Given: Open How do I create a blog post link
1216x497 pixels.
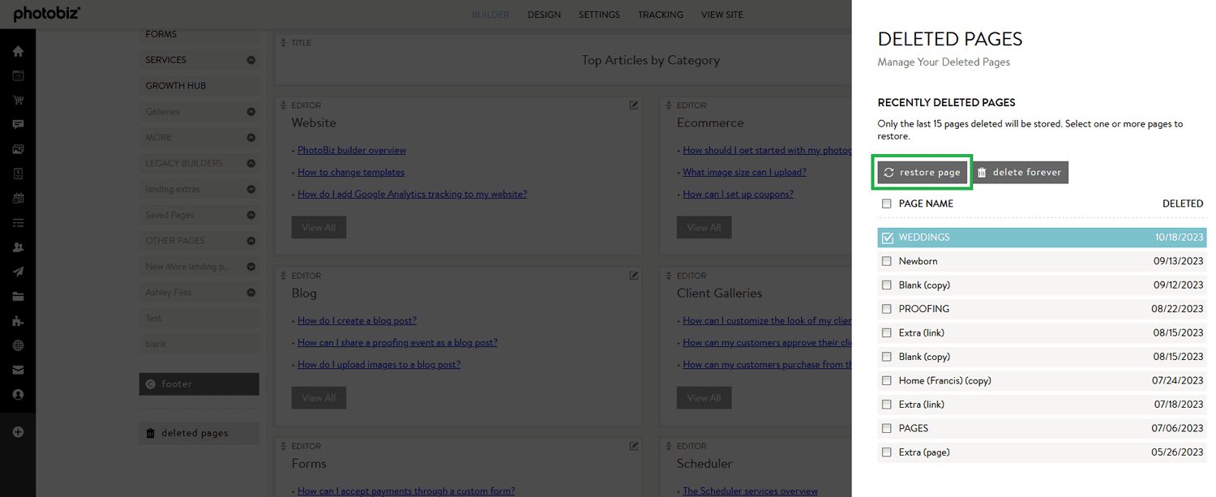Looking at the screenshot, I should coord(357,321).
